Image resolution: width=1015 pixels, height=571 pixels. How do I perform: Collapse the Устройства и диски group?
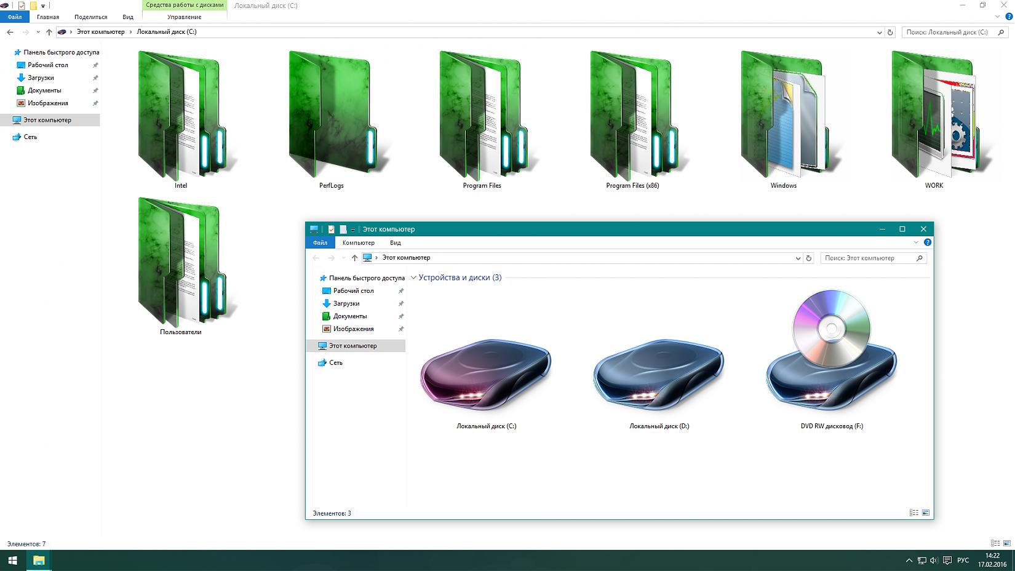click(414, 278)
